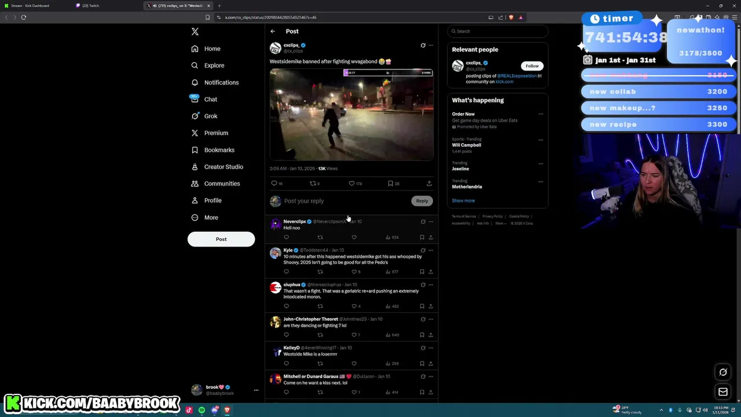Click the bookmark icon in address bar
This screenshot has width=741, height=417.
[207, 17]
